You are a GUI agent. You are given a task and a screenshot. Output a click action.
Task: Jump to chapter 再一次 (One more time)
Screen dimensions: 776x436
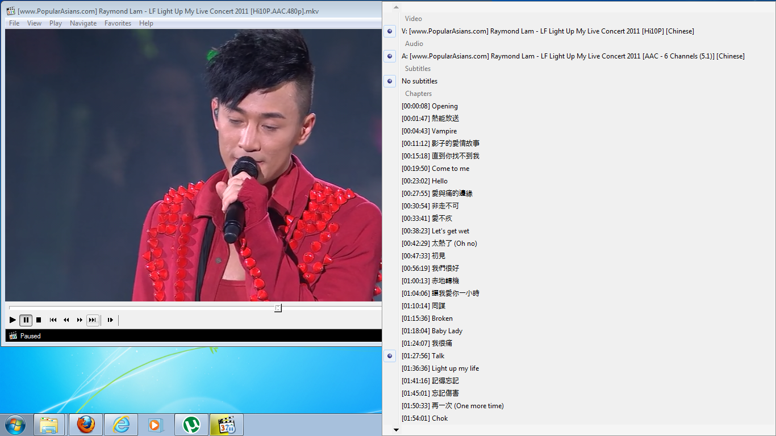pyautogui.click(x=579, y=406)
